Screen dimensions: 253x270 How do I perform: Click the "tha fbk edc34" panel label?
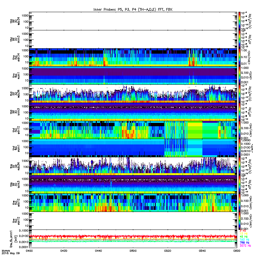tap(16, 57)
